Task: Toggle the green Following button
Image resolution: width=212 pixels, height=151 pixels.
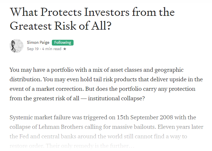Action: tap(63, 43)
